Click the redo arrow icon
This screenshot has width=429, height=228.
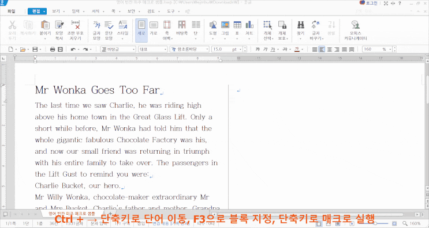[85, 50]
